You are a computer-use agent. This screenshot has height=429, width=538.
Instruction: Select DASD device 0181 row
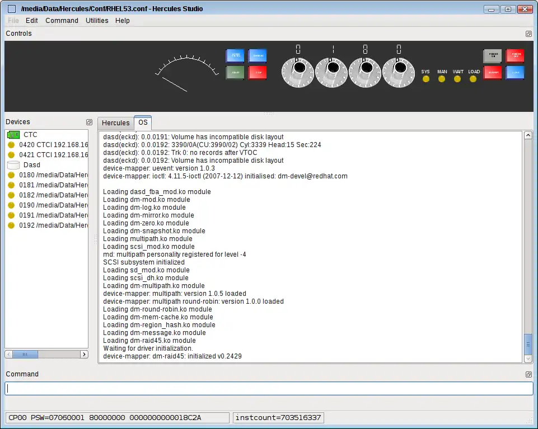click(46, 185)
